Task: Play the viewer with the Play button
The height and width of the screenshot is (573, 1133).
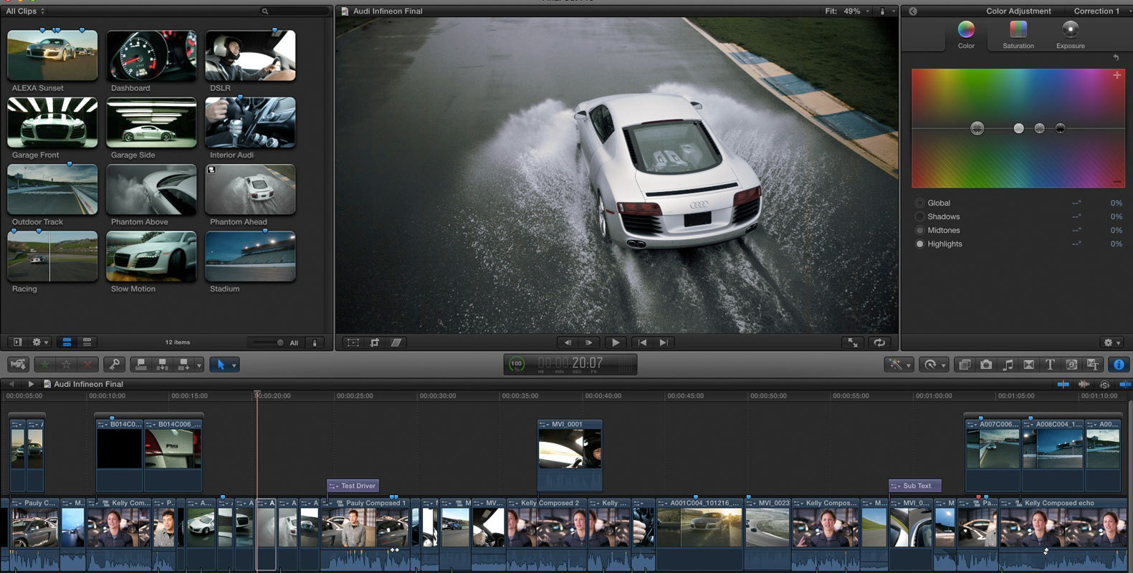Action: click(616, 342)
